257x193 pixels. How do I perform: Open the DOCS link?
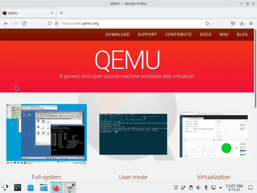(205, 34)
